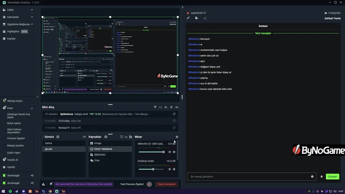Select the Image source
Viewport: 345px width, 194px height.
coord(110,143)
